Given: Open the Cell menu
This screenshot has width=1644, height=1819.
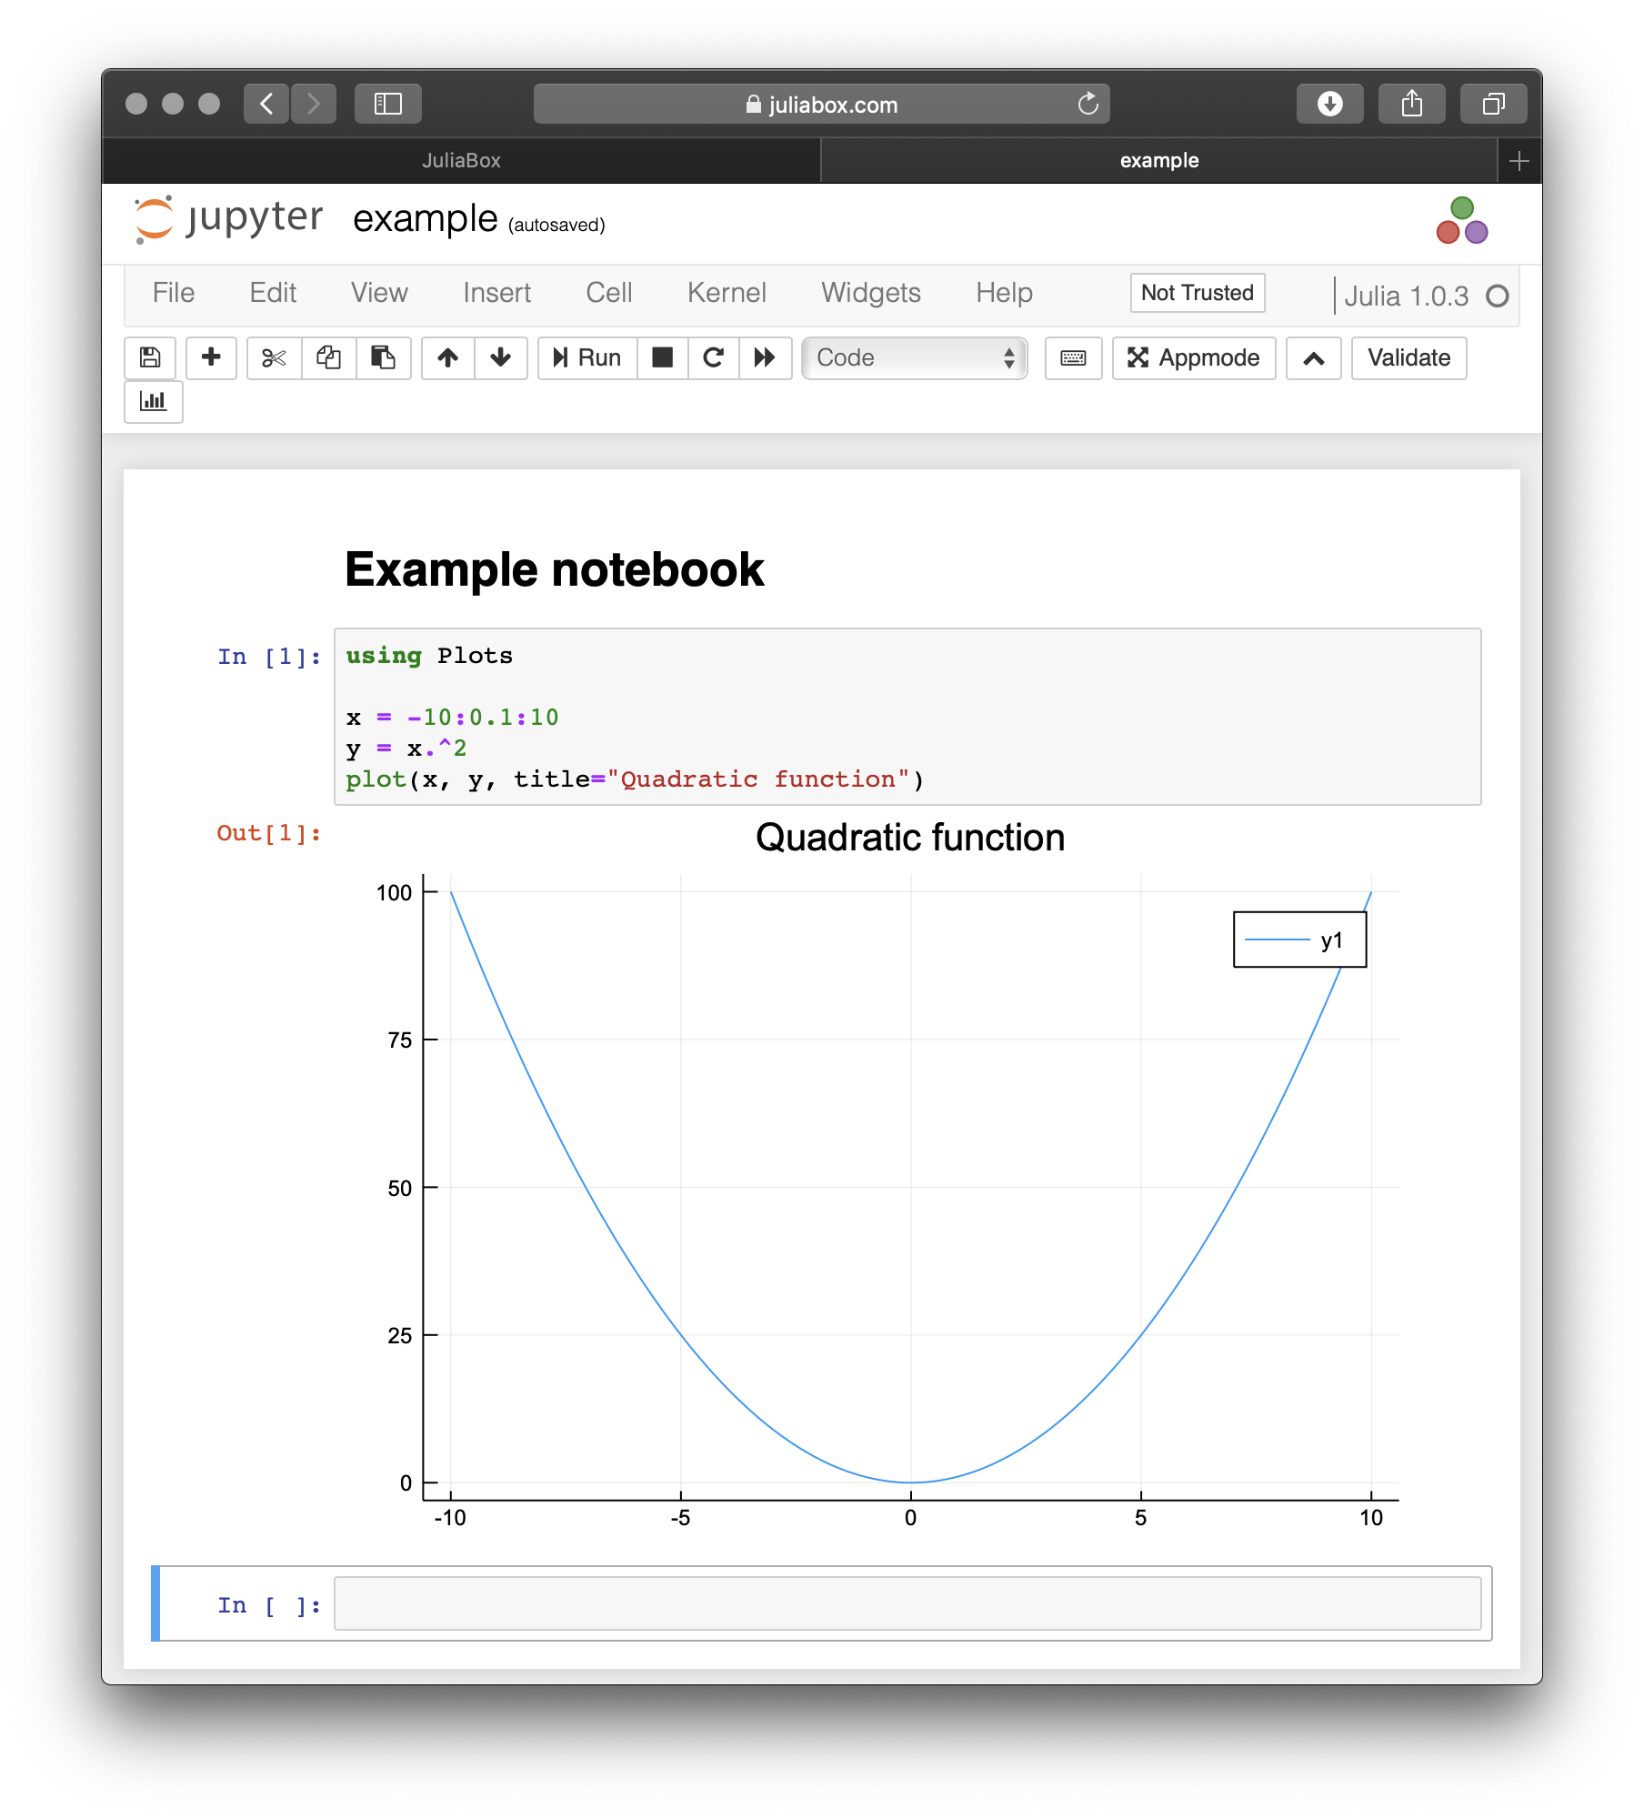Looking at the screenshot, I should [608, 293].
